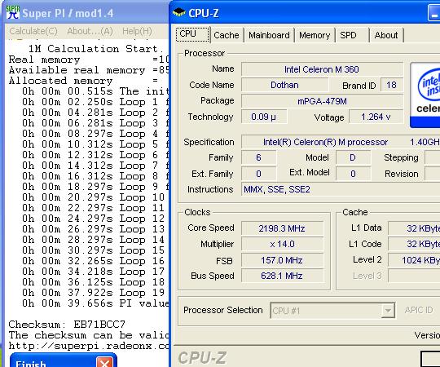Click the Voltage value 1.264 v
This screenshot has height=367, width=440.
[x=376, y=117]
